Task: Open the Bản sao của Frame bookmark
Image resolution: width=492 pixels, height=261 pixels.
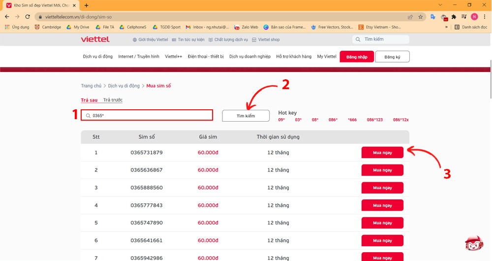Action: click(x=284, y=27)
